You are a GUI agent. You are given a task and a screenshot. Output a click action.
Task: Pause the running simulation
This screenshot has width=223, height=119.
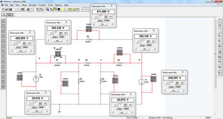coord(4,14)
